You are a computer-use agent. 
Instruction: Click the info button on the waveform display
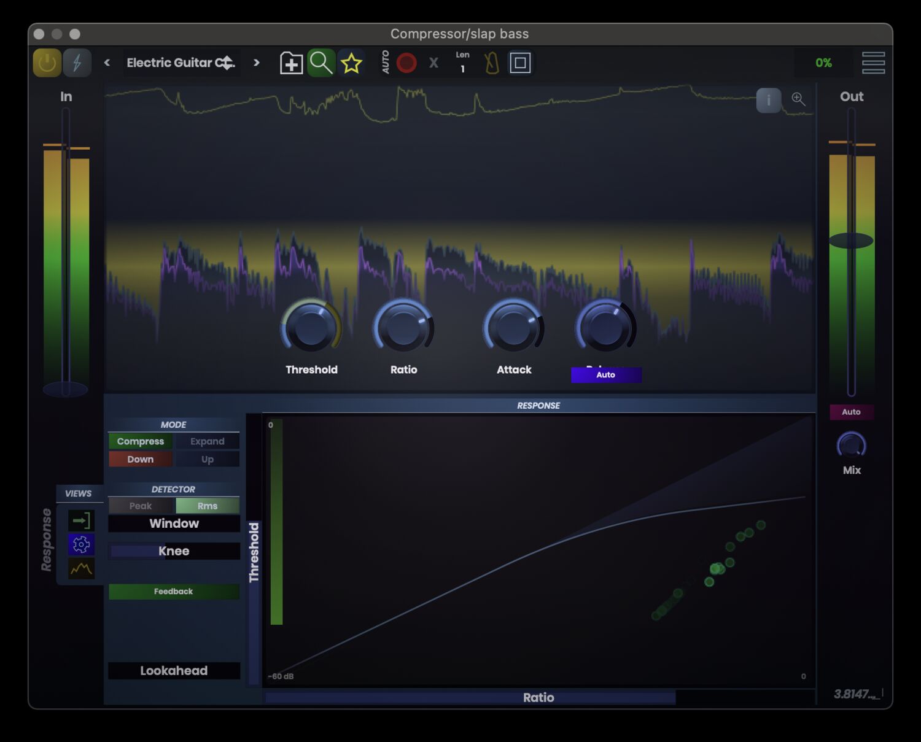[x=768, y=100]
